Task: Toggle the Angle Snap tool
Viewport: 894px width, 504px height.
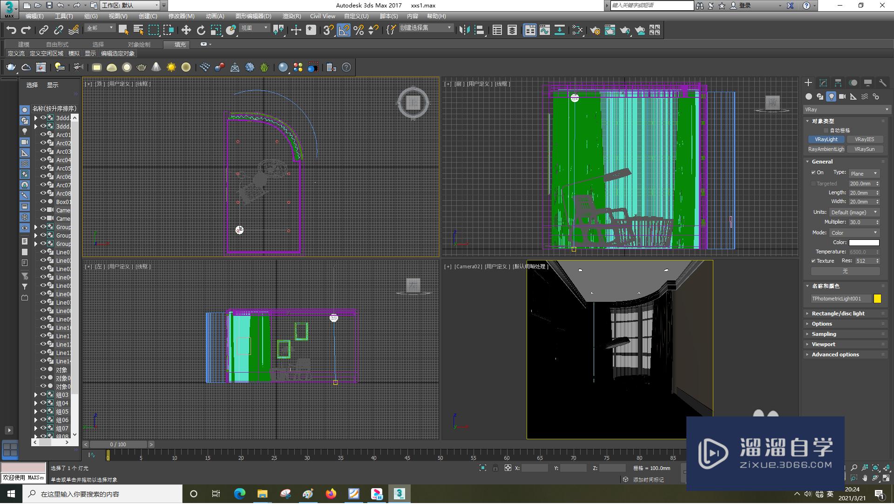Action: (x=343, y=30)
